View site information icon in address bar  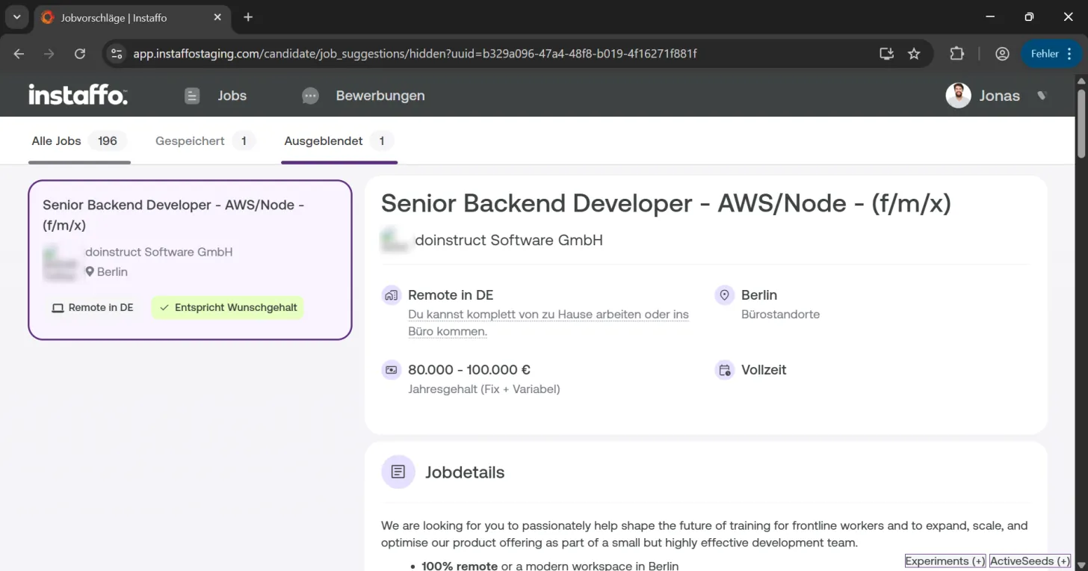pos(116,54)
